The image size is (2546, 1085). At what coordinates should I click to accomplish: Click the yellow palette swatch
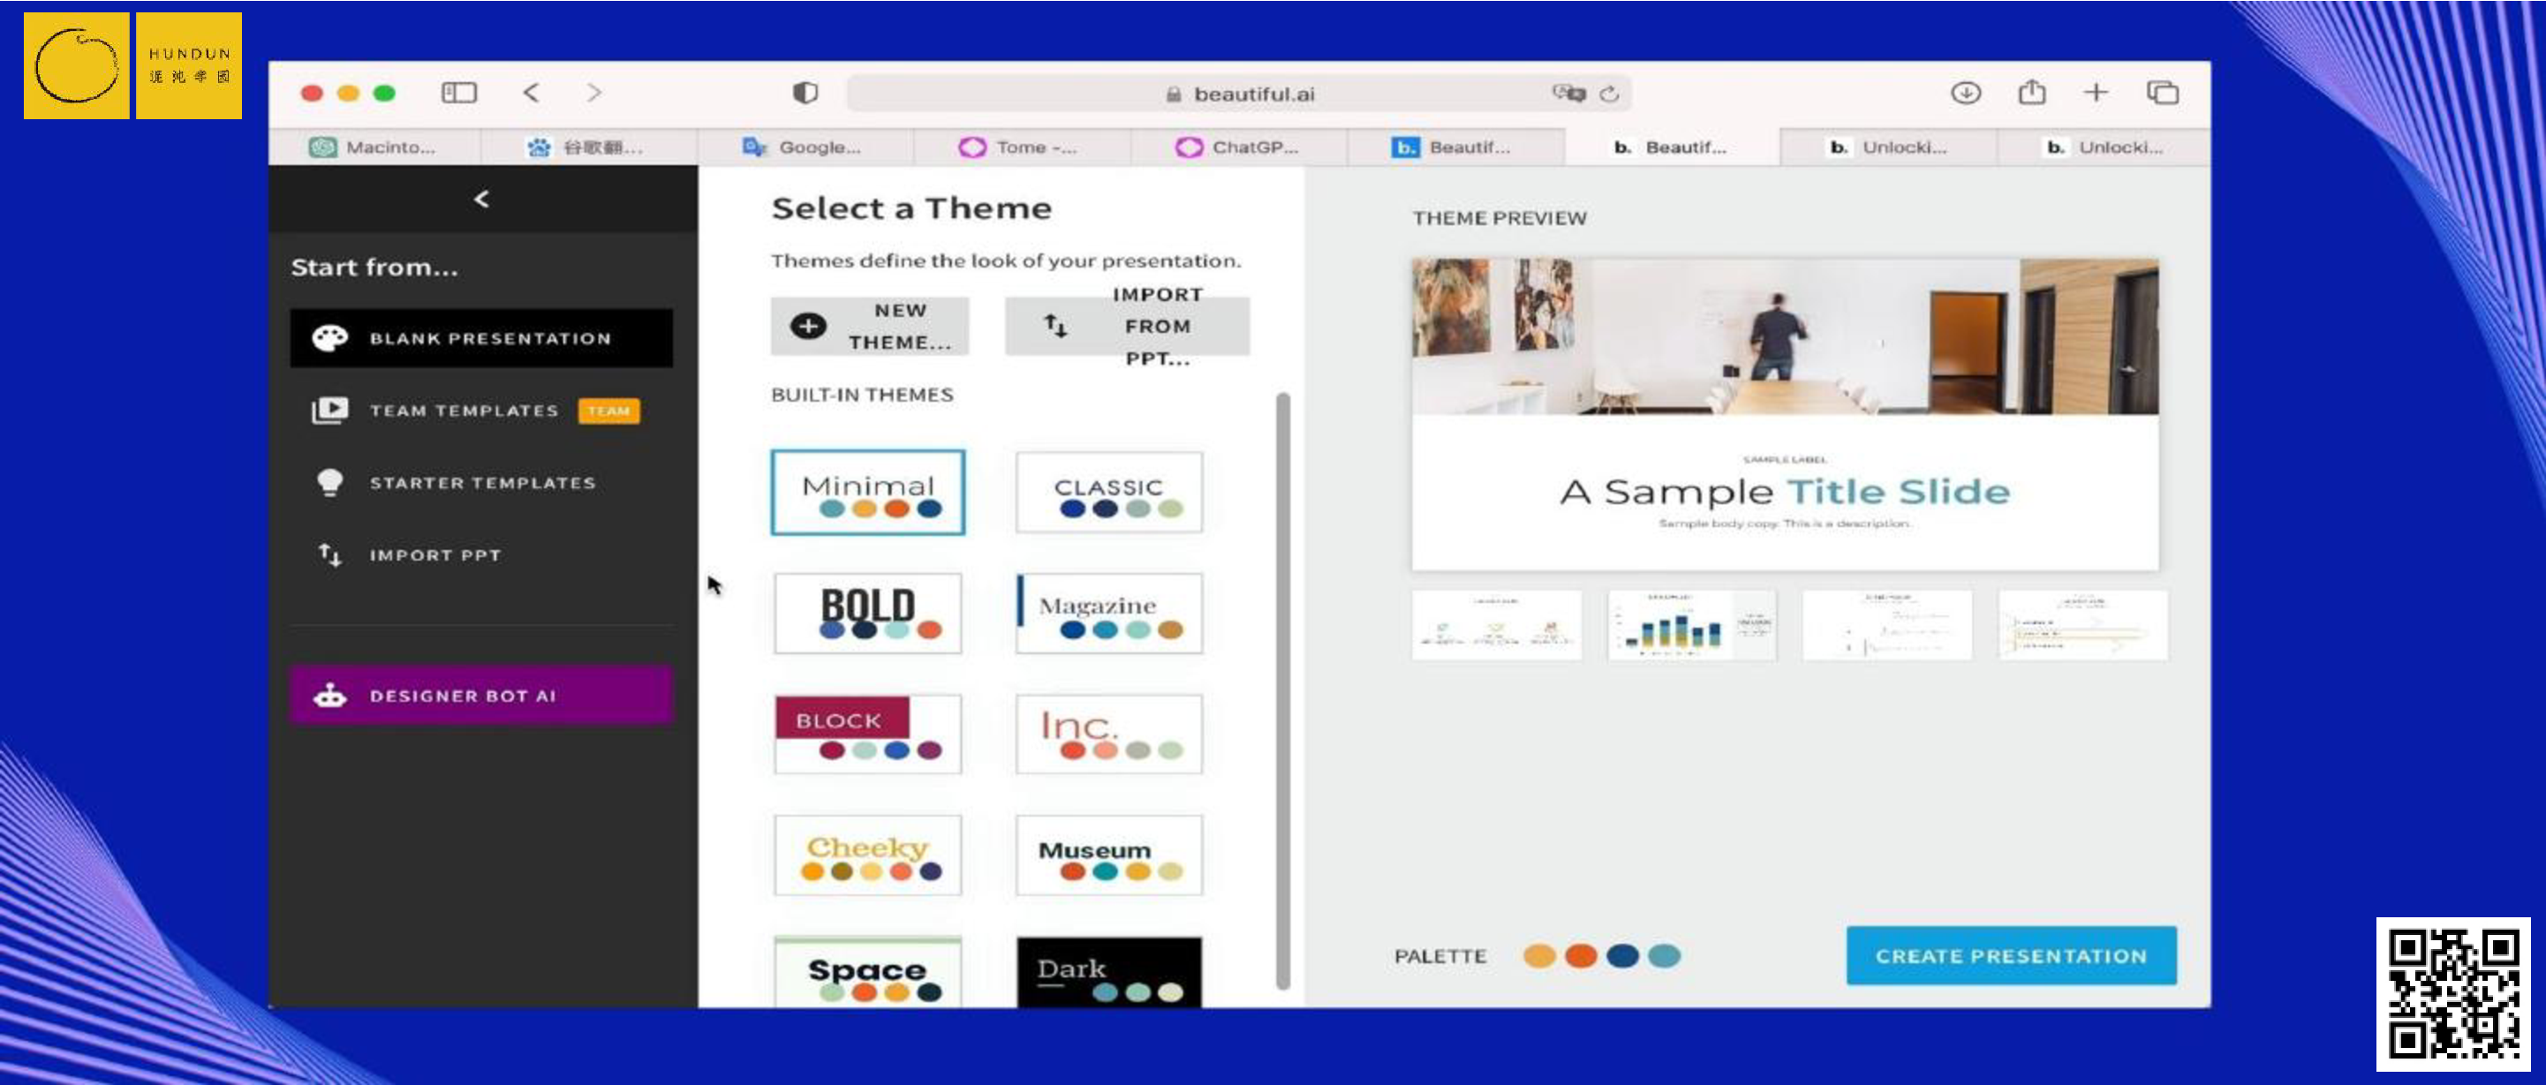[1539, 955]
